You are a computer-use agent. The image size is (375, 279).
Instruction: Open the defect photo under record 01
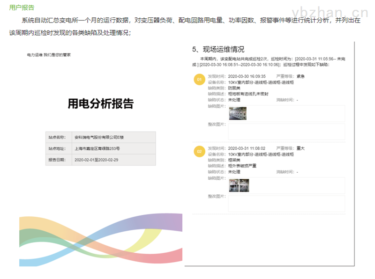point(237,113)
